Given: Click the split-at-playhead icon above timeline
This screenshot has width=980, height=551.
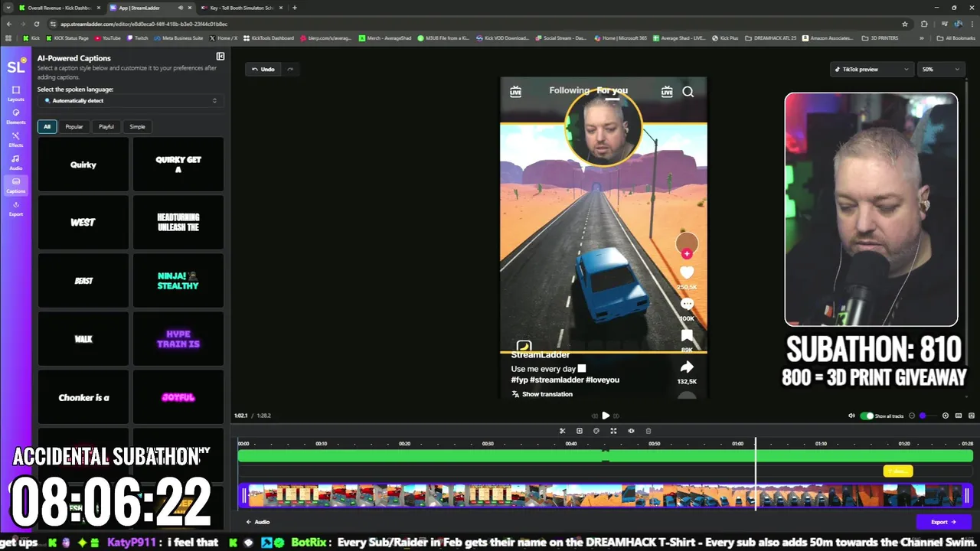Looking at the screenshot, I should pyautogui.click(x=631, y=431).
